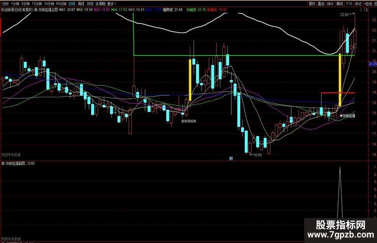
Task: Click the round icon beside 突破起爆副图
Action: (3, 163)
